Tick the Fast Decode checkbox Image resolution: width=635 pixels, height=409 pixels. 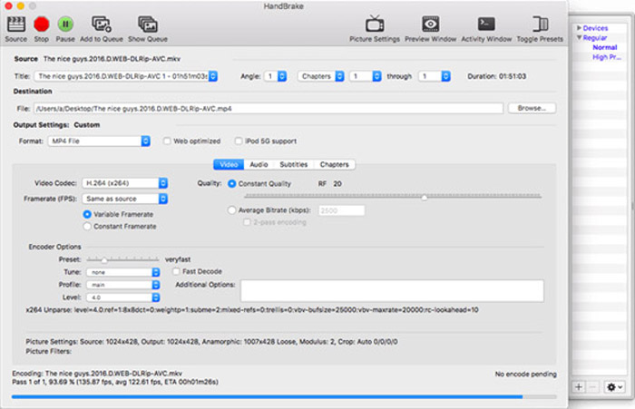176,271
